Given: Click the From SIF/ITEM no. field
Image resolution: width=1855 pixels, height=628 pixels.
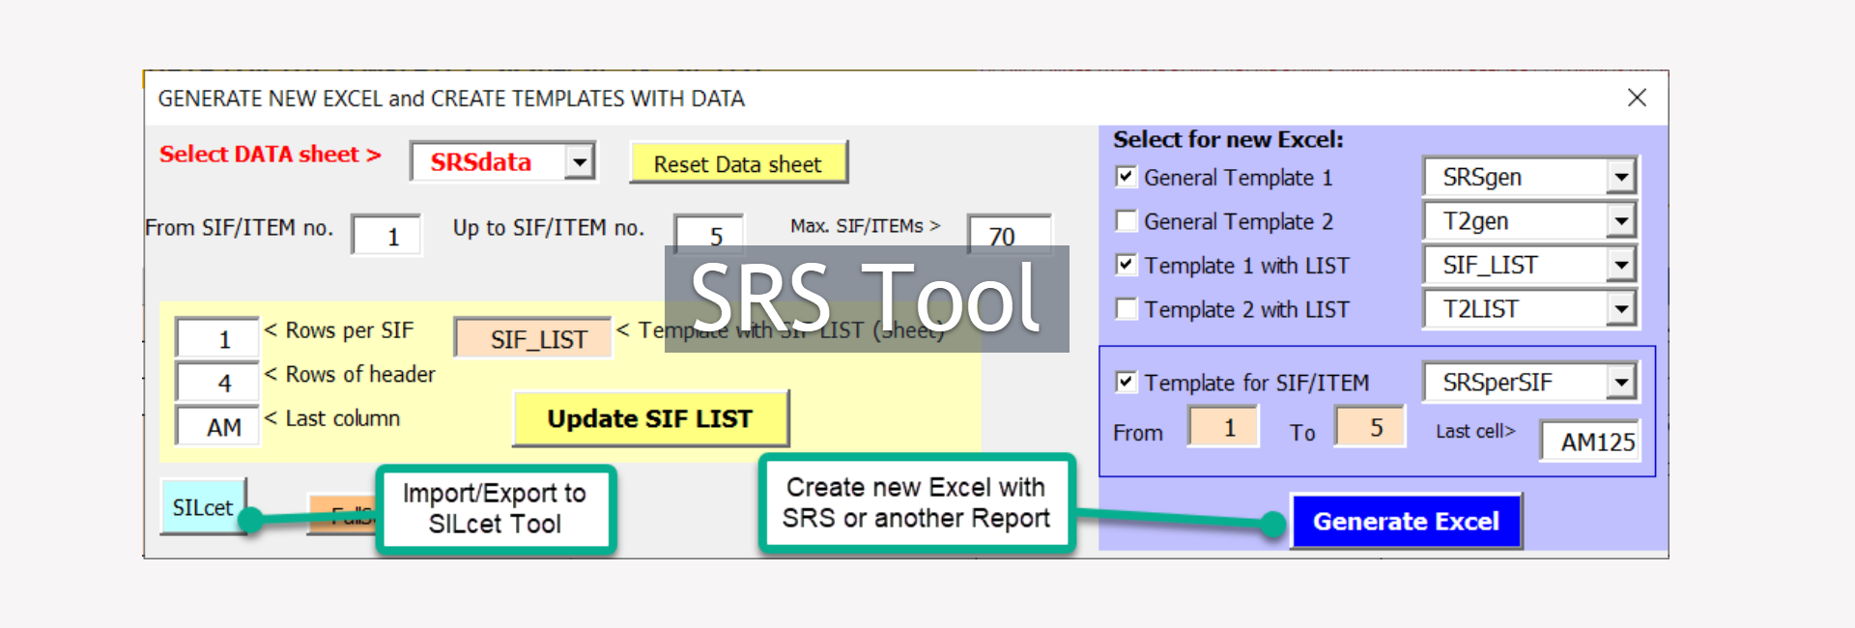Looking at the screenshot, I should pos(386,236).
